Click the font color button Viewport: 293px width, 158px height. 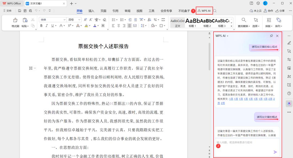tap(94, 26)
